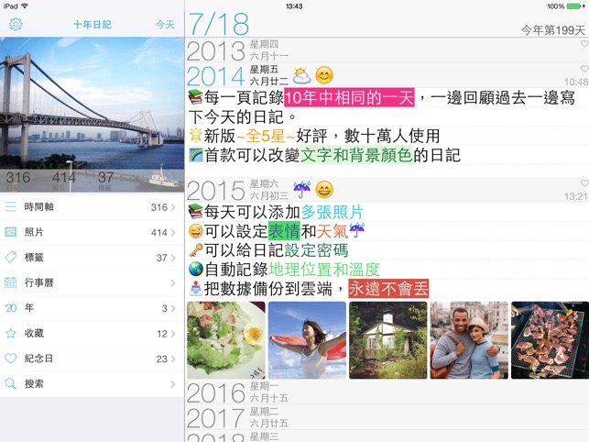Tap the 多張照片 blue text
Image resolution: width=589 pixels, height=442 pixels.
coord(333,212)
